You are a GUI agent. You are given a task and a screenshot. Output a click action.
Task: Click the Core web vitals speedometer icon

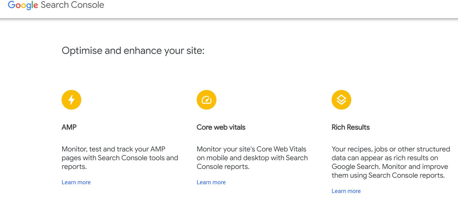click(x=207, y=100)
